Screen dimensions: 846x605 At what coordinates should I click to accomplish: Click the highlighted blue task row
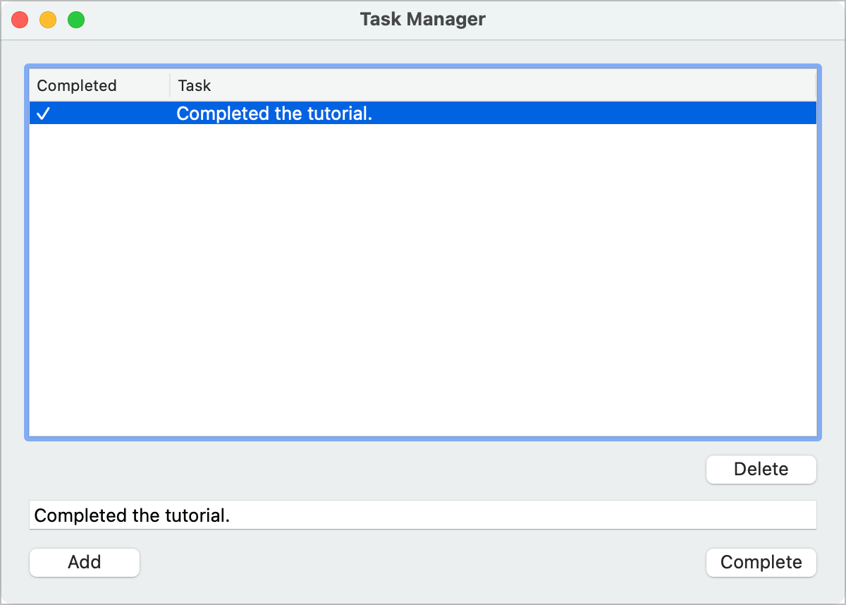423,113
